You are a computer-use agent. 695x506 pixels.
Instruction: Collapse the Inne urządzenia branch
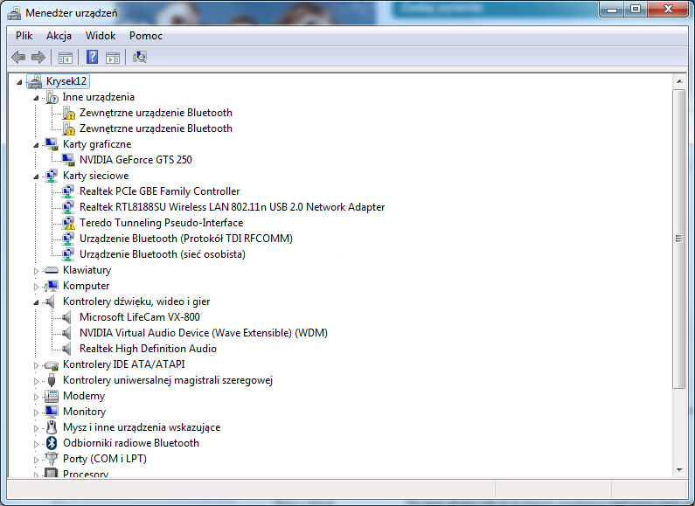point(36,98)
